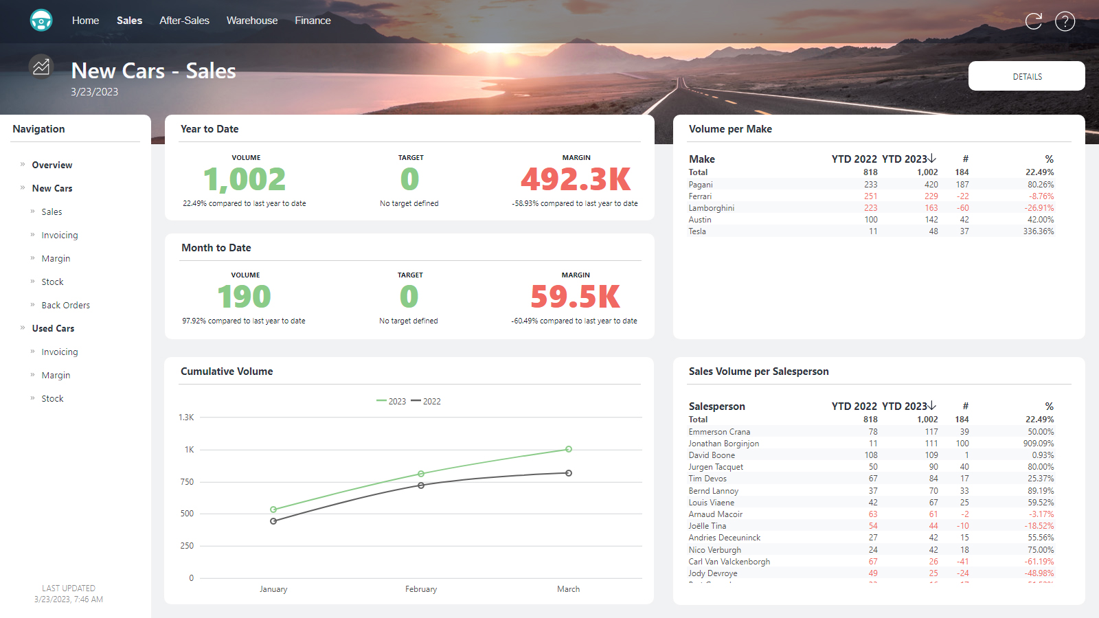
Task: Select salesperson Bernd Lannoy
Action: (x=871, y=490)
